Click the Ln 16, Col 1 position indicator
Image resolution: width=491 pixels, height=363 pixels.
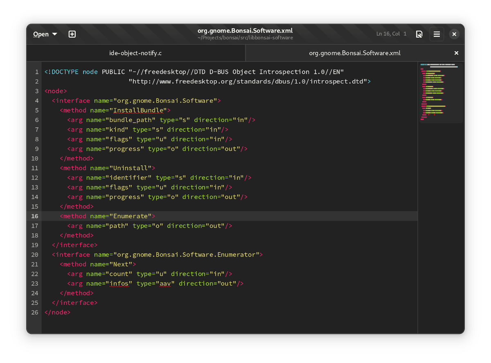pyautogui.click(x=391, y=34)
